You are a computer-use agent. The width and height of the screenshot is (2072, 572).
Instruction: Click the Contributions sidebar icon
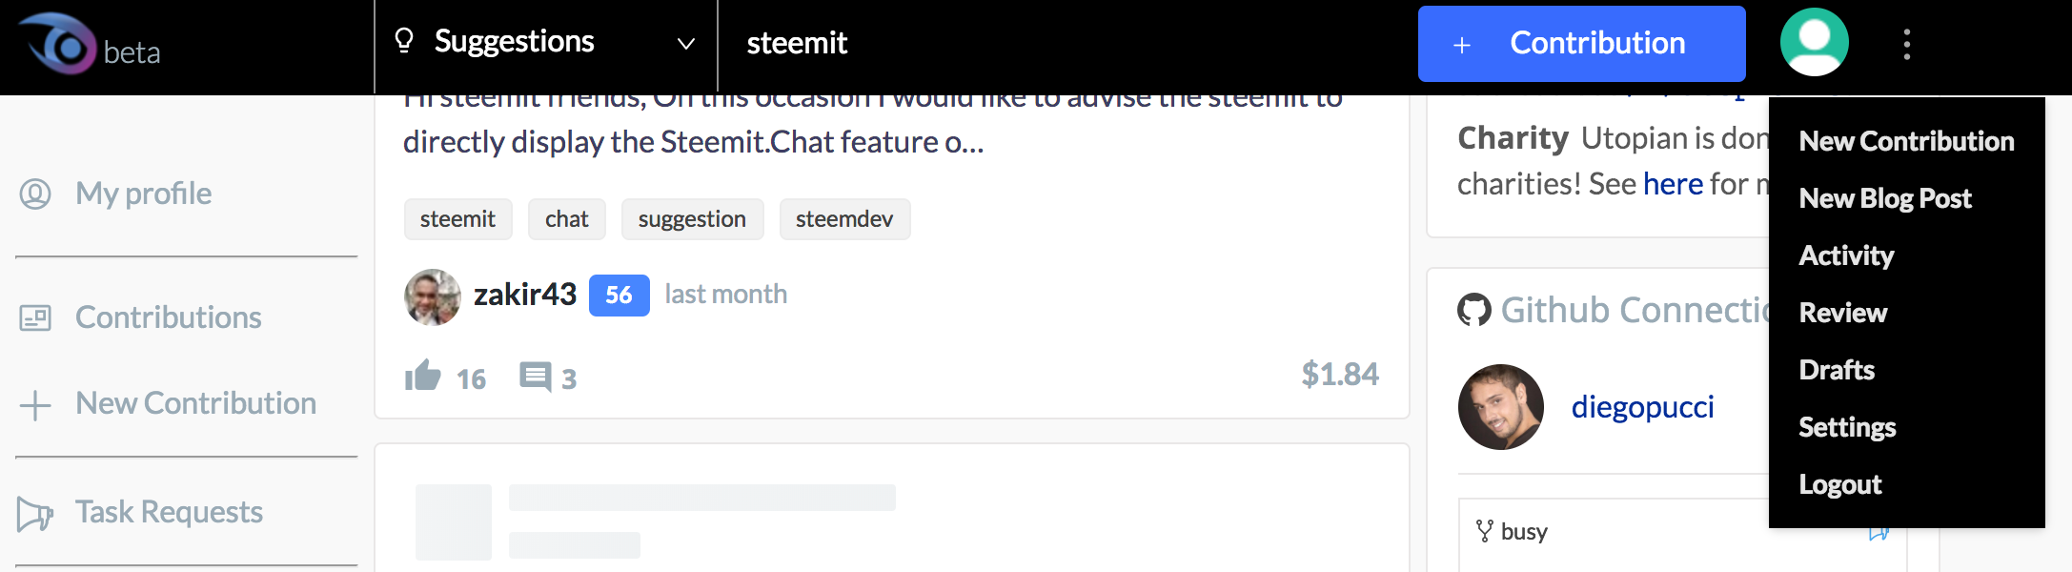[x=35, y=317]
